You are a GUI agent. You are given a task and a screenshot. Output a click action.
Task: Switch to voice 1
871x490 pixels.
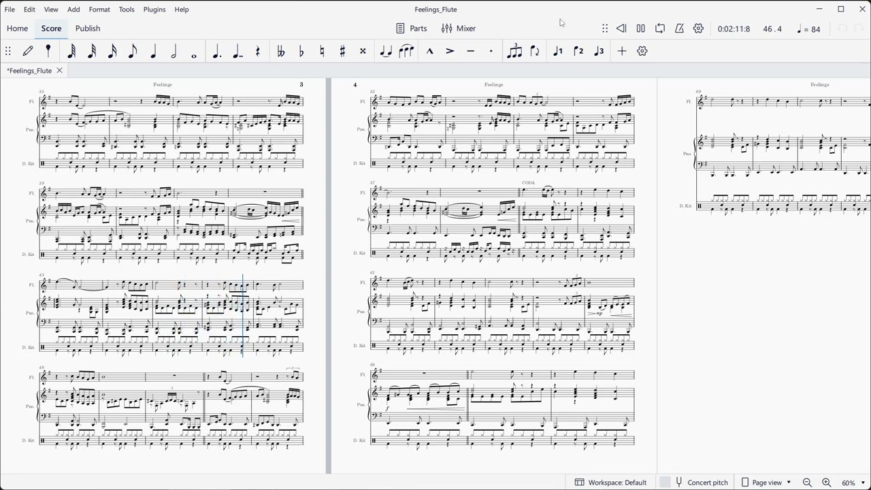pyautogui.click(x=558, y=51)
